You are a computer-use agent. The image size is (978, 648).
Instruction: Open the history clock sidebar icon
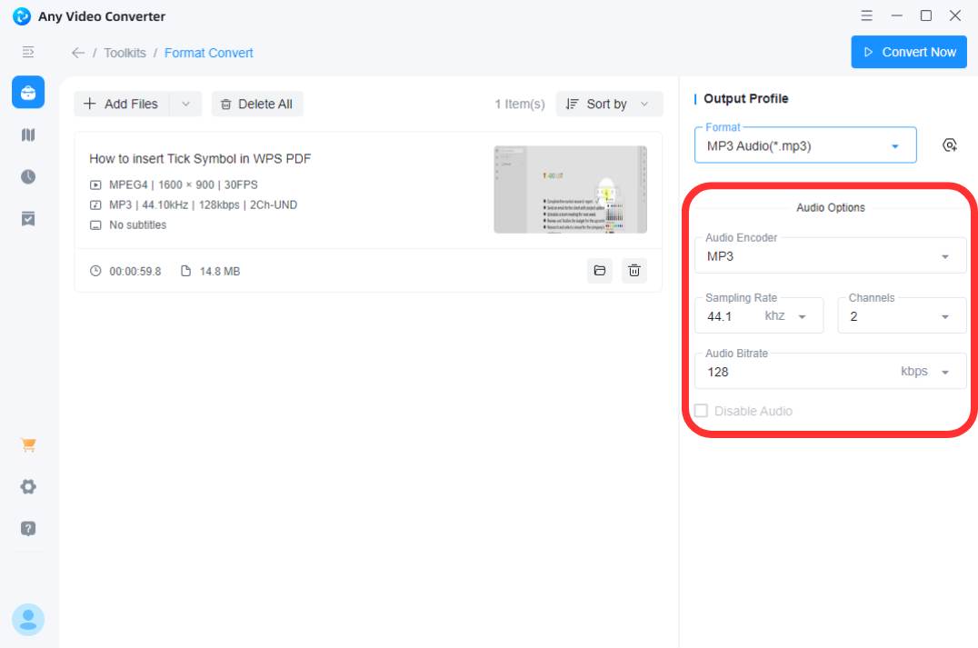point(28,176)
